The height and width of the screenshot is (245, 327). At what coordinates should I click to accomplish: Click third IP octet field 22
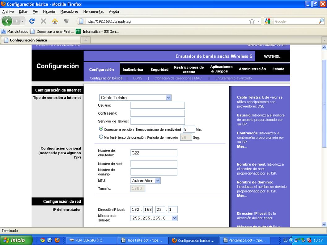point(160,209)
